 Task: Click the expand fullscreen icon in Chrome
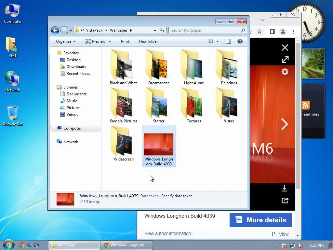[x=285, y=60]
